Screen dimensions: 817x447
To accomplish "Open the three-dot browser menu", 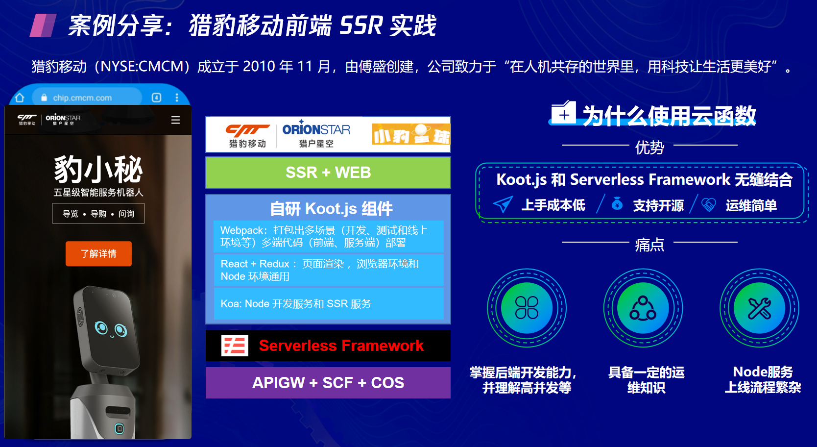I will pos(177,98).
